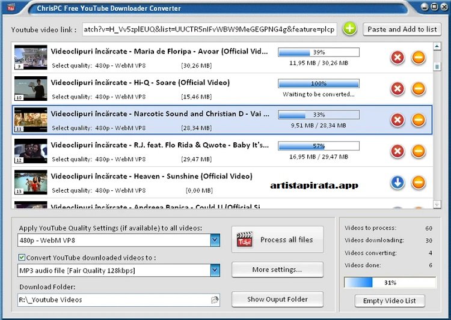Click the video list scroll up arrow
Image resolution: width=451 pixels, height=320 pixels.
437,46
